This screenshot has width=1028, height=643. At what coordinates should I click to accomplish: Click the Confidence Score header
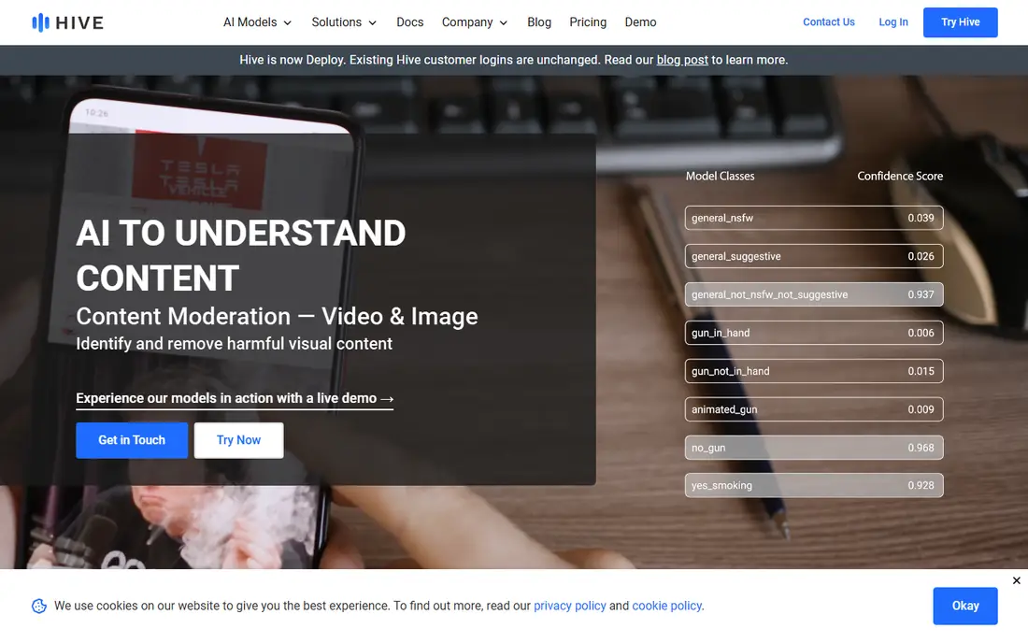click(x=899, y=176)
